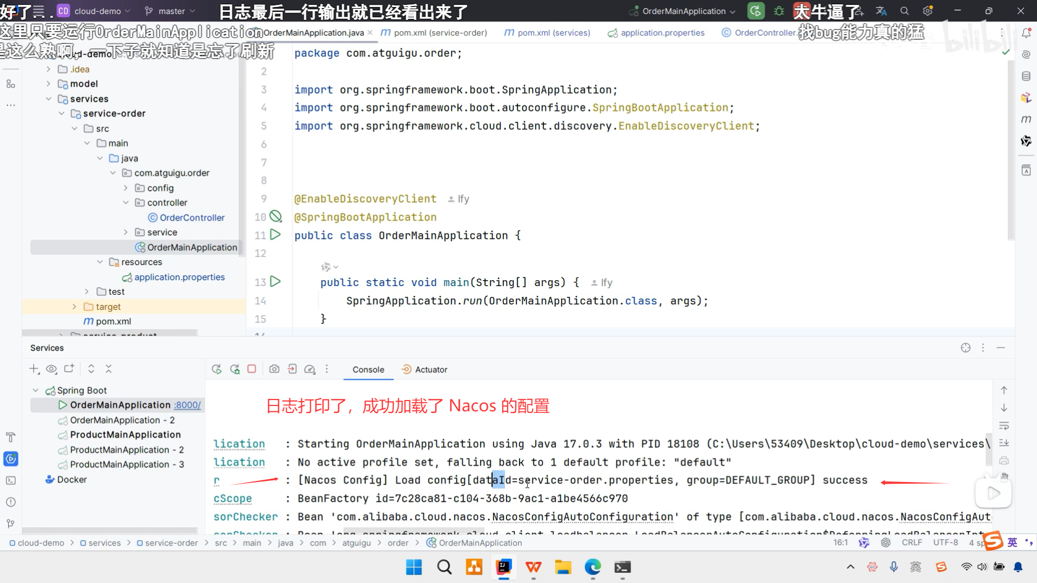Open Search Everywhere via magnifier icon

pyautogui.click(x=904, y=11)
